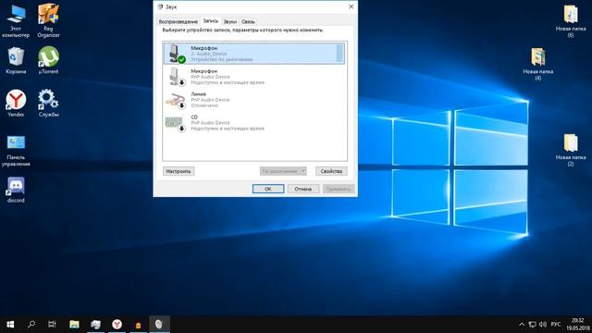Viewport: 592px width, 333px height.
Task: Launch Yandex browser desktop shortcut
Action: pyautogui.click(x=16, y=103)
